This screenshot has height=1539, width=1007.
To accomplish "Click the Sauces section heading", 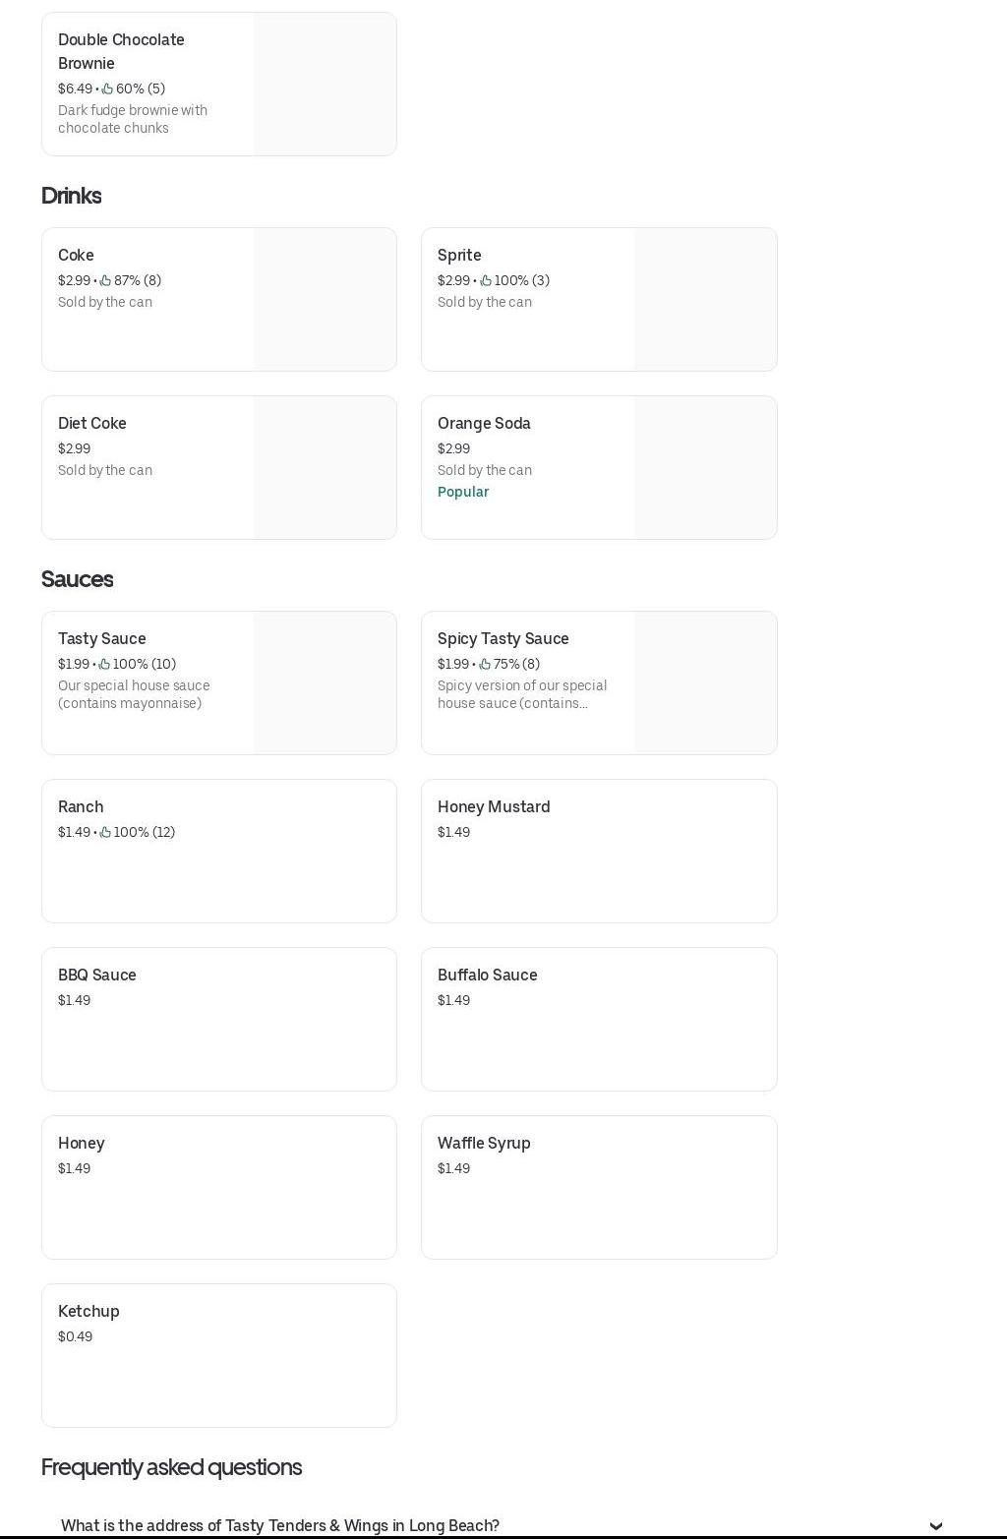I will [x=78, y=579].
